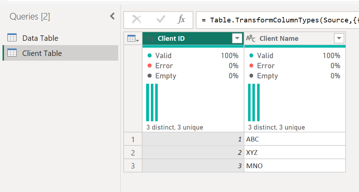359x192 pixels.
Task: Select the Client Name column header
Action: tap(295, 39)
